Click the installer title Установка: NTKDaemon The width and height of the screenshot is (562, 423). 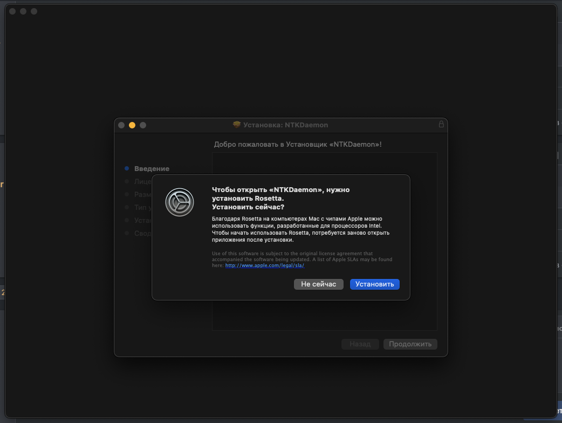(x=285, y=125)
